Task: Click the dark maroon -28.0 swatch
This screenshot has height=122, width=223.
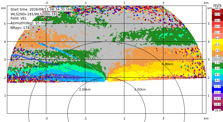Action: pyautogui.click(x=217, y=108)
